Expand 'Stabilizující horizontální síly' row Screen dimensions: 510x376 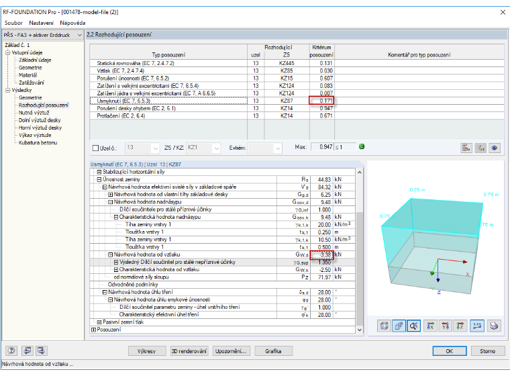(99, 172)
